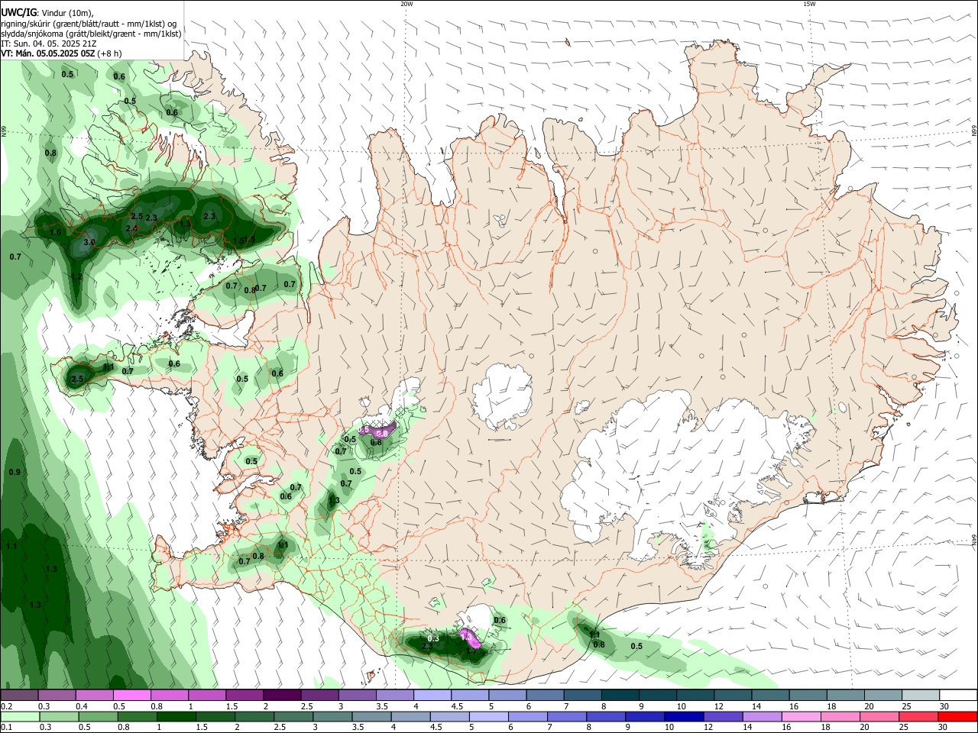This screenshot has height=733, width=978.
Task: Click the bright red swatch at 30 in lower legend row
Action: [958, 716]
